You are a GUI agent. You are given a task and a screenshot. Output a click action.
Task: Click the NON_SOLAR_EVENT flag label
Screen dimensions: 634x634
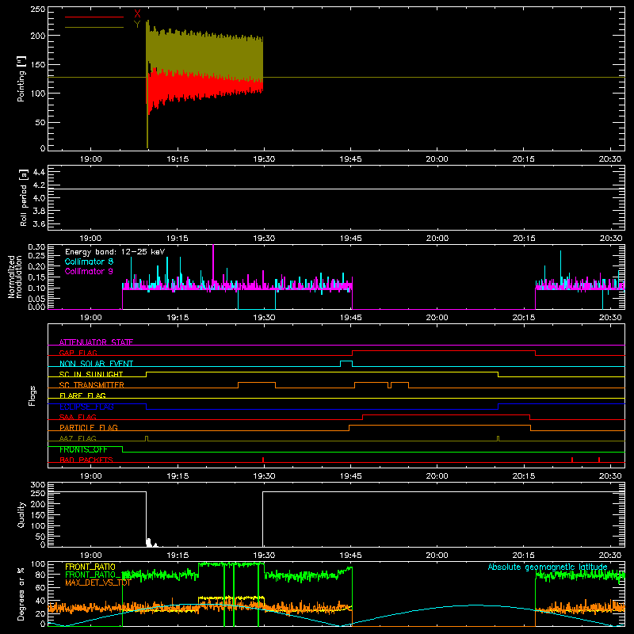click(x=96, y=364)
